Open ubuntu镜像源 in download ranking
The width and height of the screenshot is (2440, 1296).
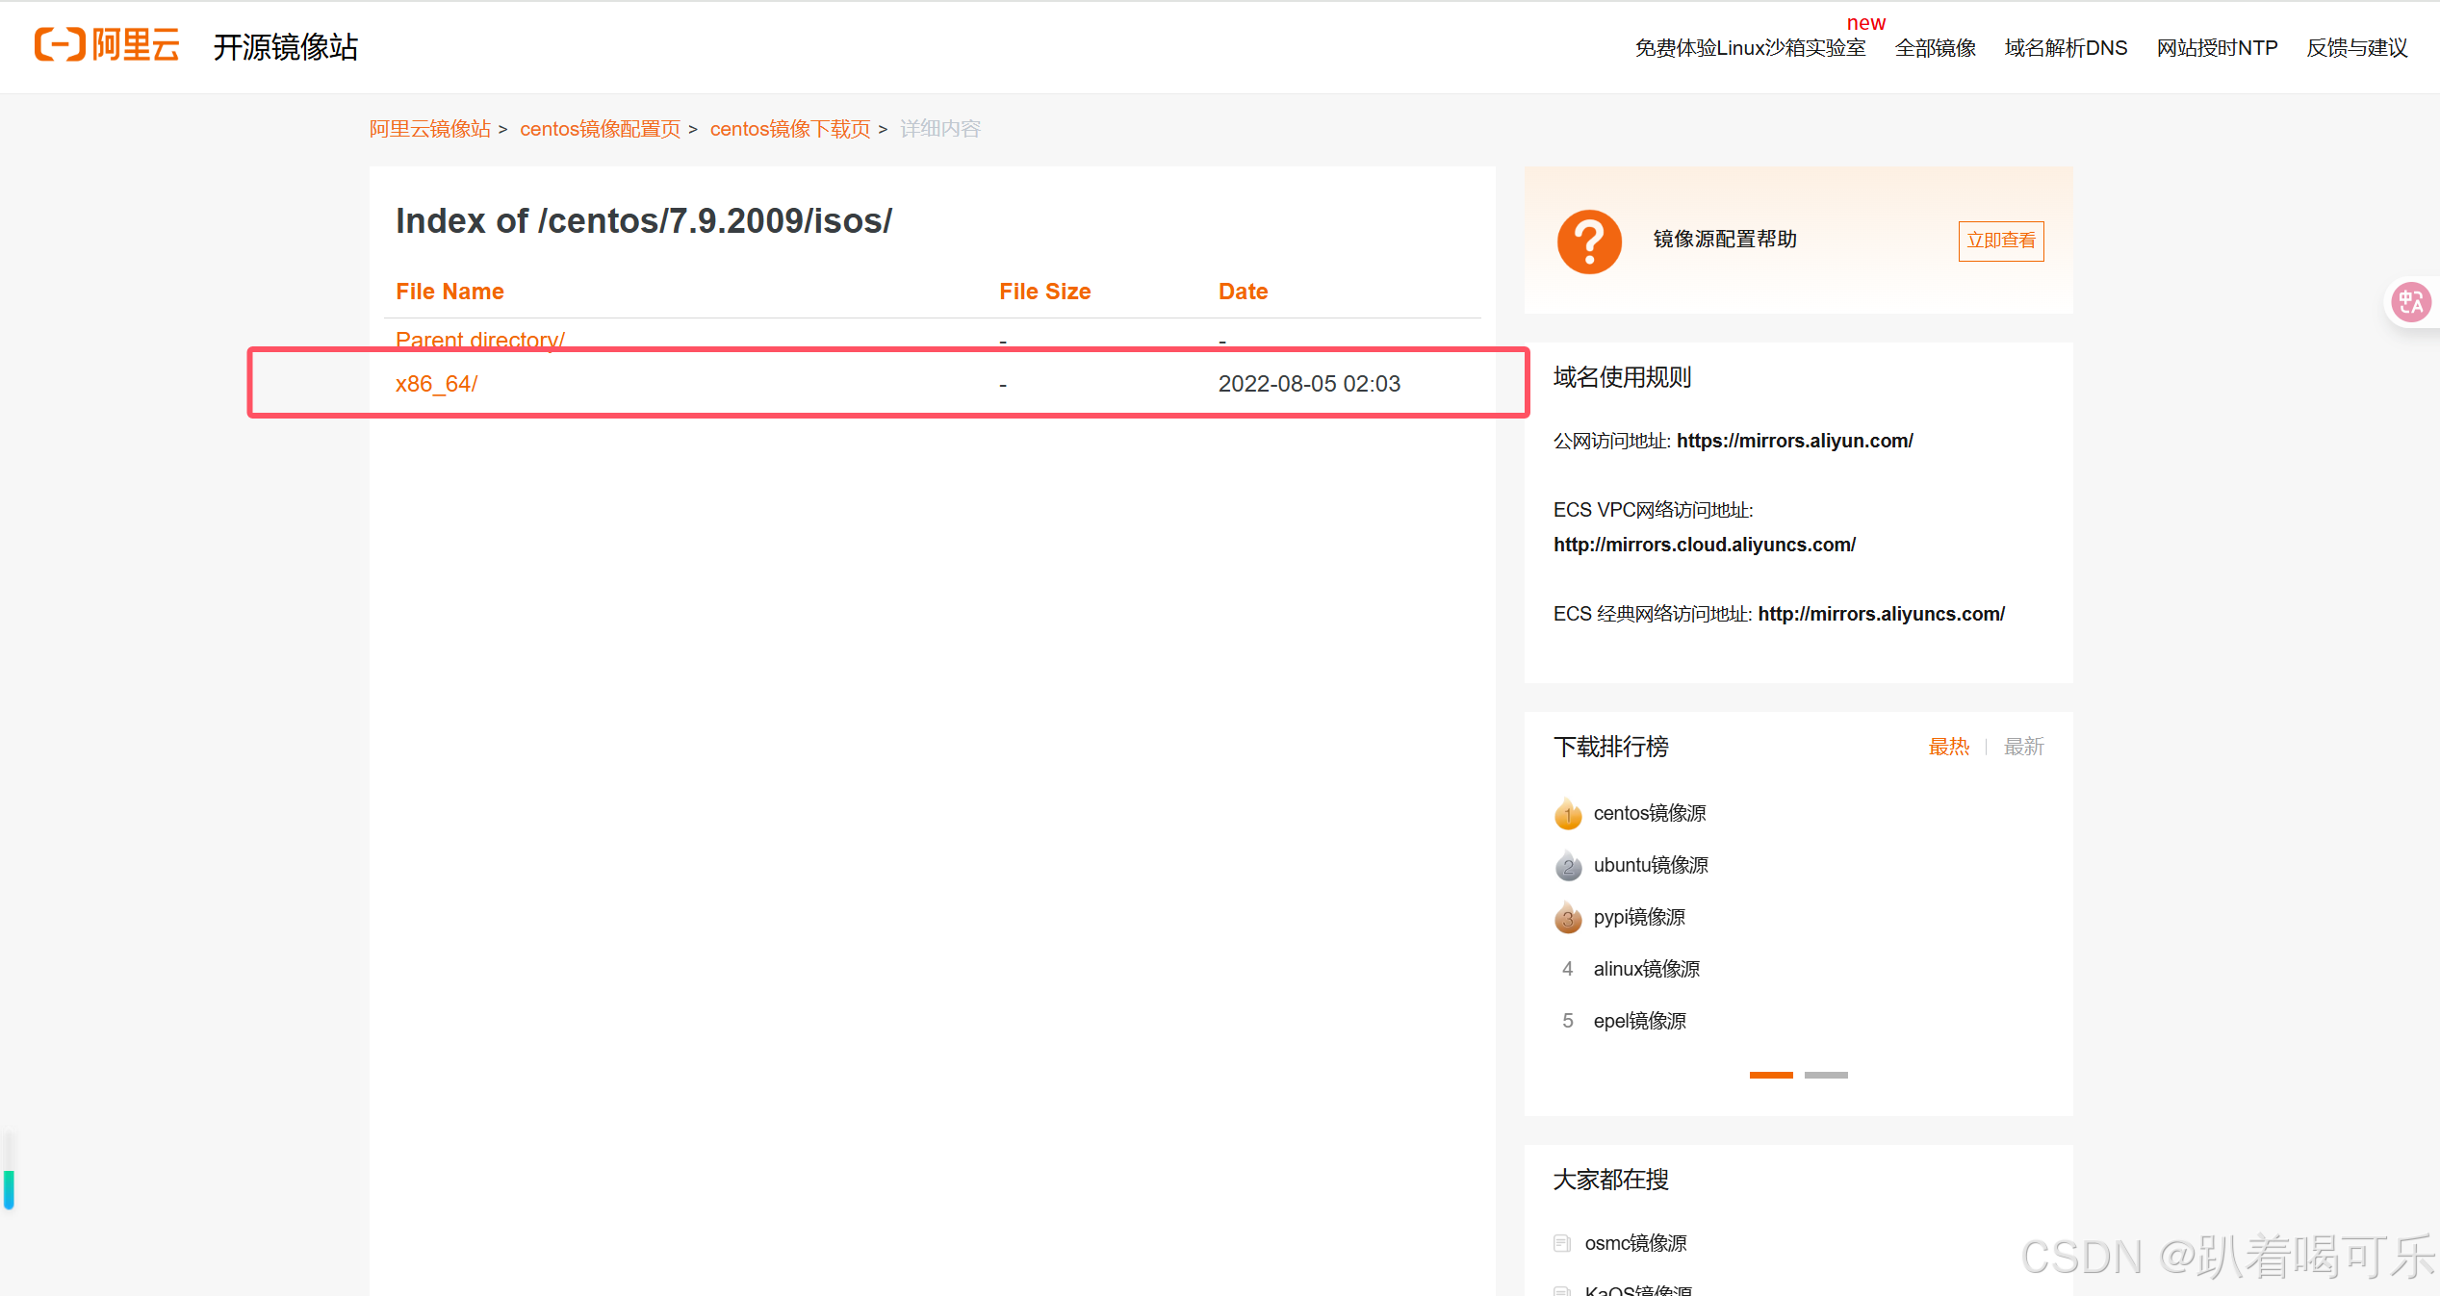pyautogui.click(x=1651, y=866)
